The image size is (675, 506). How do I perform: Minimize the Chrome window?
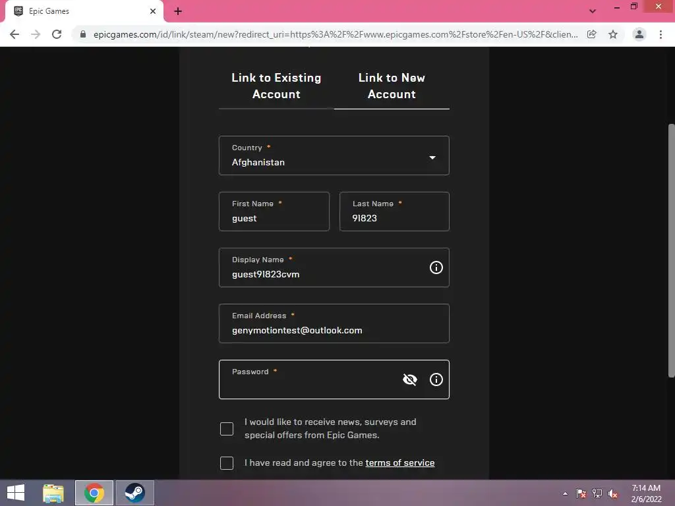tap(617, 7)
